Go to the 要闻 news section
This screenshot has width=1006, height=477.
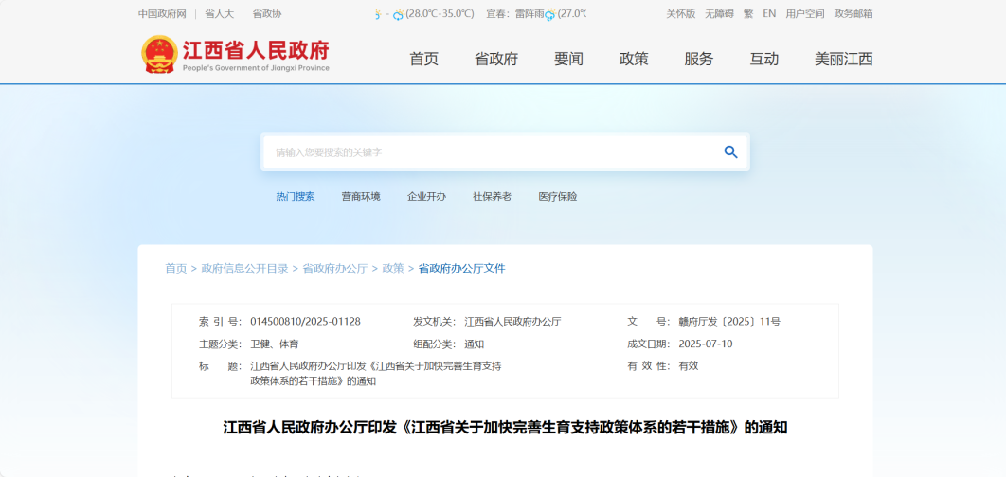pos(568,59)
